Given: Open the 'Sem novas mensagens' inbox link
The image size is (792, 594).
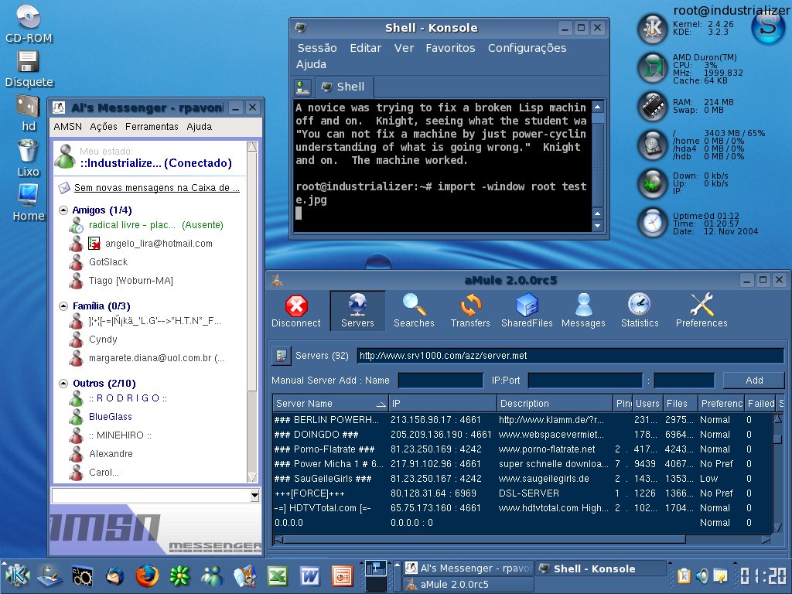Looking at the screenshot, I should (156, 188).
